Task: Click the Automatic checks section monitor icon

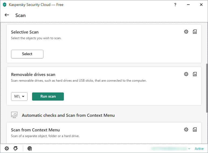Action: tap(14, 115)
